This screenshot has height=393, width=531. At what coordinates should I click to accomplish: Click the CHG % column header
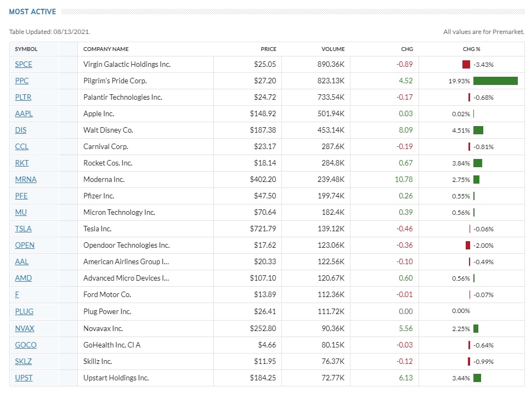(x=471, y=49)
